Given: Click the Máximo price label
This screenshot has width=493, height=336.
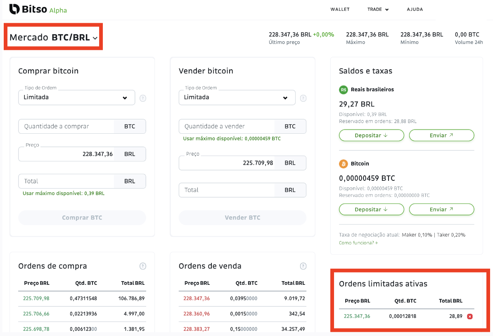Looking at the screenshot, I should coord(356,43).
